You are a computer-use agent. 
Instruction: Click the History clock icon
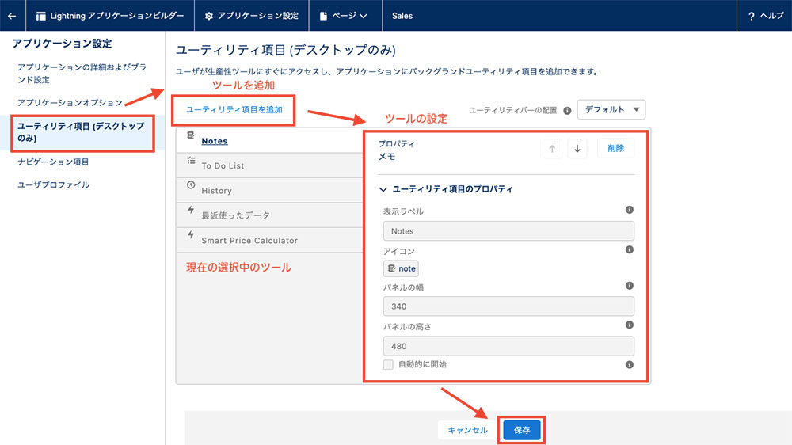pos(190,184)
